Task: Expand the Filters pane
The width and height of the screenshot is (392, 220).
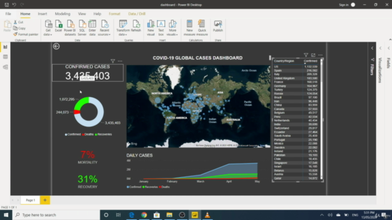Action: click(x=372, y=48)
